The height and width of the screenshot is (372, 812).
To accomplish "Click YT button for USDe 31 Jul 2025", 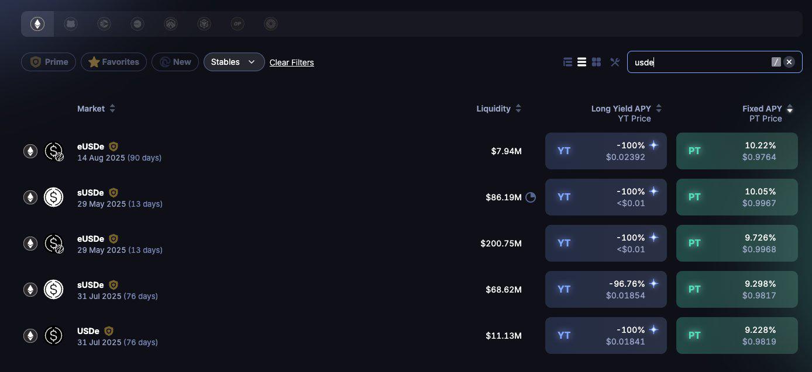I will click(605, 335).
